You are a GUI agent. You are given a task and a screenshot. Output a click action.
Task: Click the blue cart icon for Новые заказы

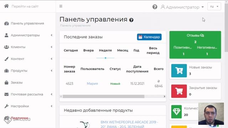(x=179, y=70)
